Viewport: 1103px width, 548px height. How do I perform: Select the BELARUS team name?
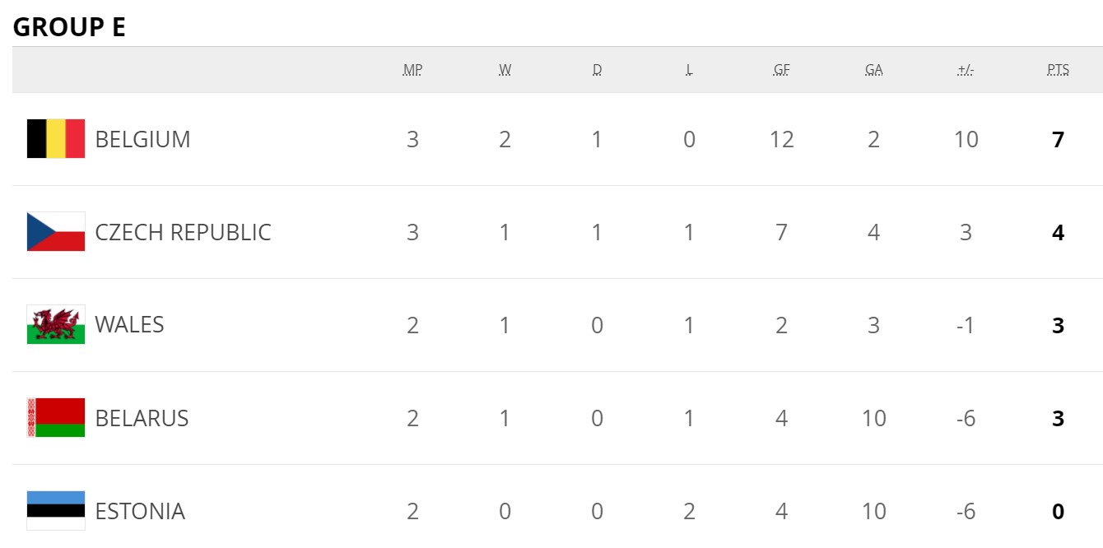pyautogui.click(x=142, y=418)
